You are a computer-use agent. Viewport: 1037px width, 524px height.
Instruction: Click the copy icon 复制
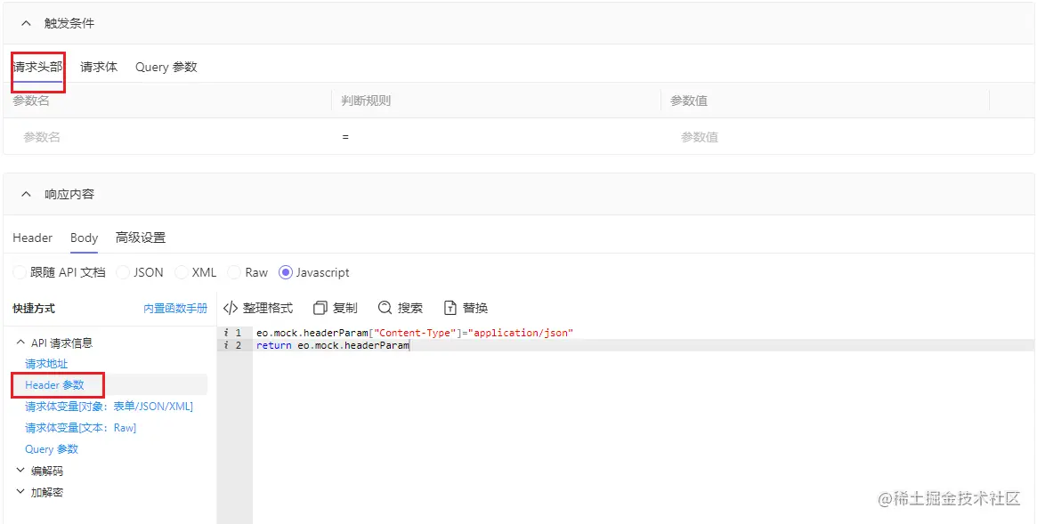pyautogui.click(x=320, y=308)
